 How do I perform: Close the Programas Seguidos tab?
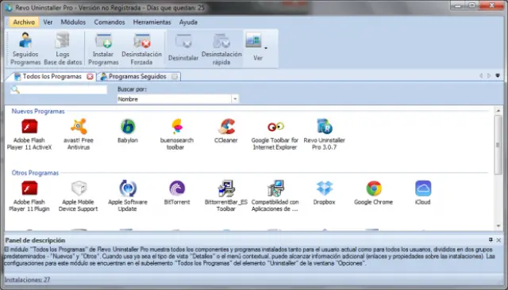pos(175,77)
